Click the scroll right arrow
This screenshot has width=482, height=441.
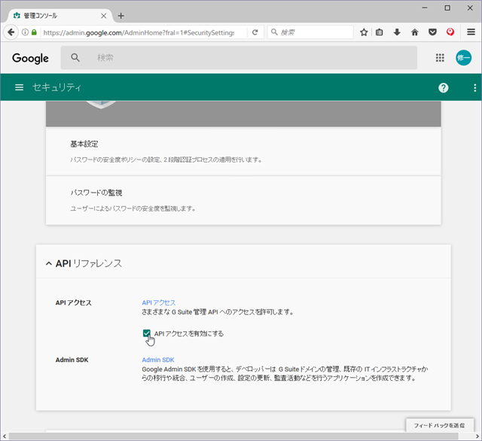tap(477, 436)
